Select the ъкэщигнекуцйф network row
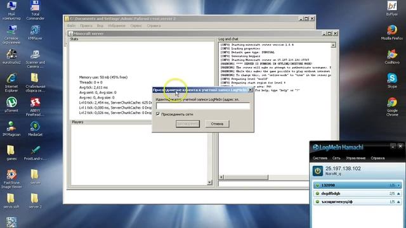 pyautogui.click(x=357, y=202)
